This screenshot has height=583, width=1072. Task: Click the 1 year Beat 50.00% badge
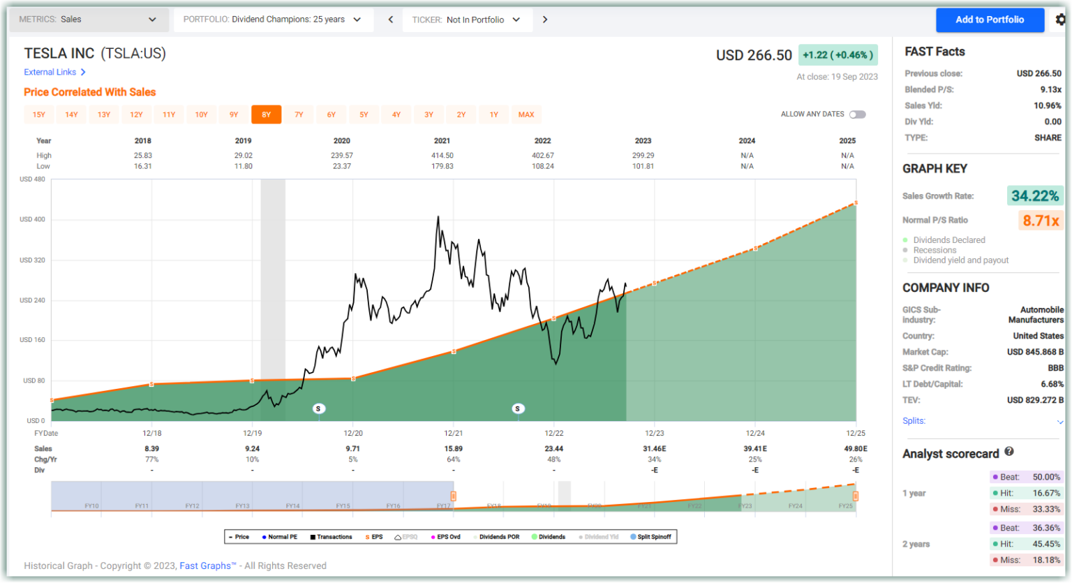1026,477
